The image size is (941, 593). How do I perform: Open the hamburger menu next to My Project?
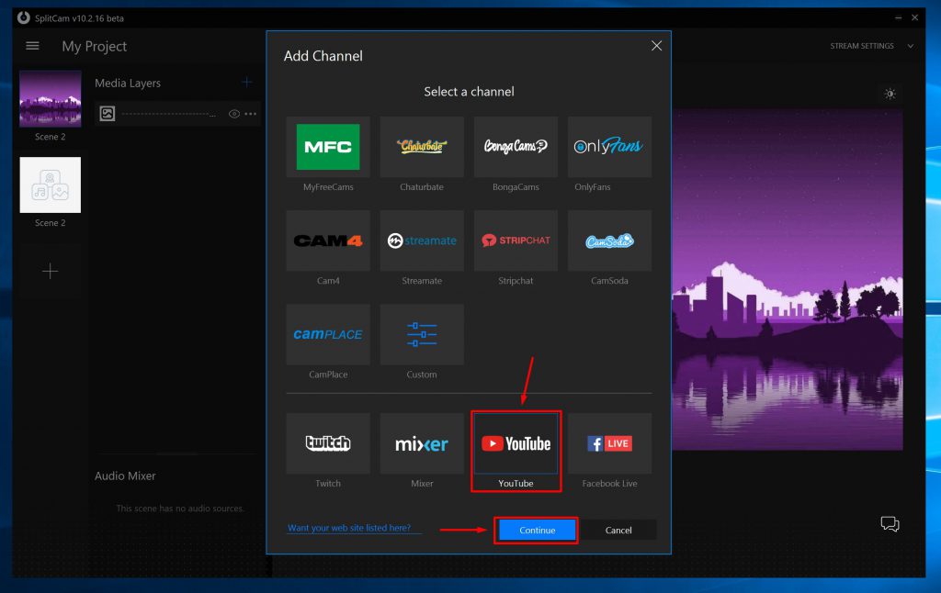[32, 46]
